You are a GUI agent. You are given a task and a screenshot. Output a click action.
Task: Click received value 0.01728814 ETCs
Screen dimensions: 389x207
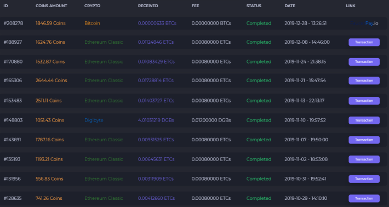coord(156,81)
